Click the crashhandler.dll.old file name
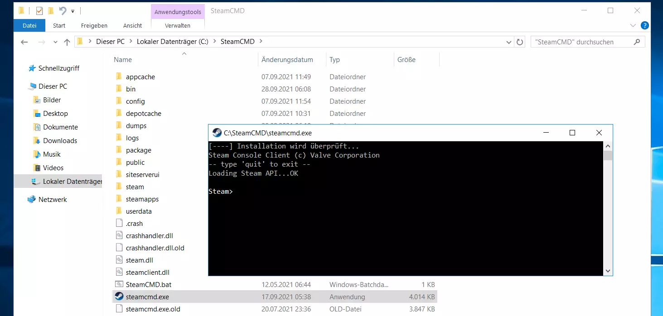 click(155, 248)
